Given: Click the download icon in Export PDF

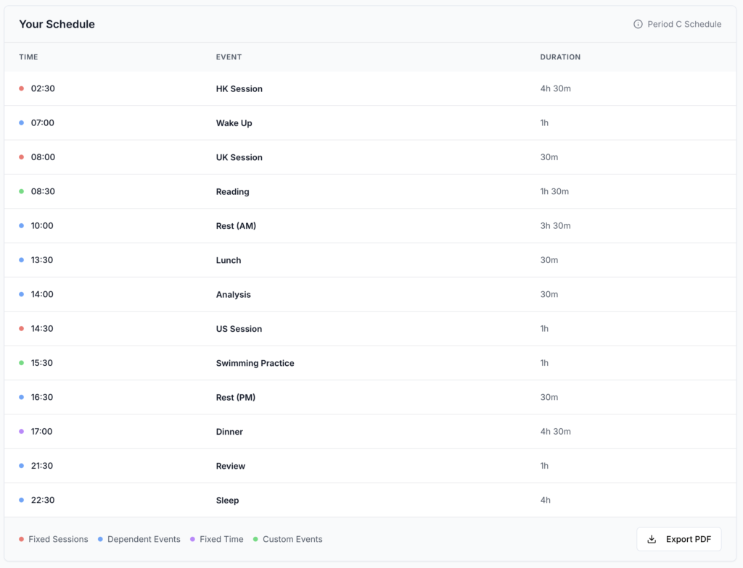Looking at the screenshot, I should (652, 539).
